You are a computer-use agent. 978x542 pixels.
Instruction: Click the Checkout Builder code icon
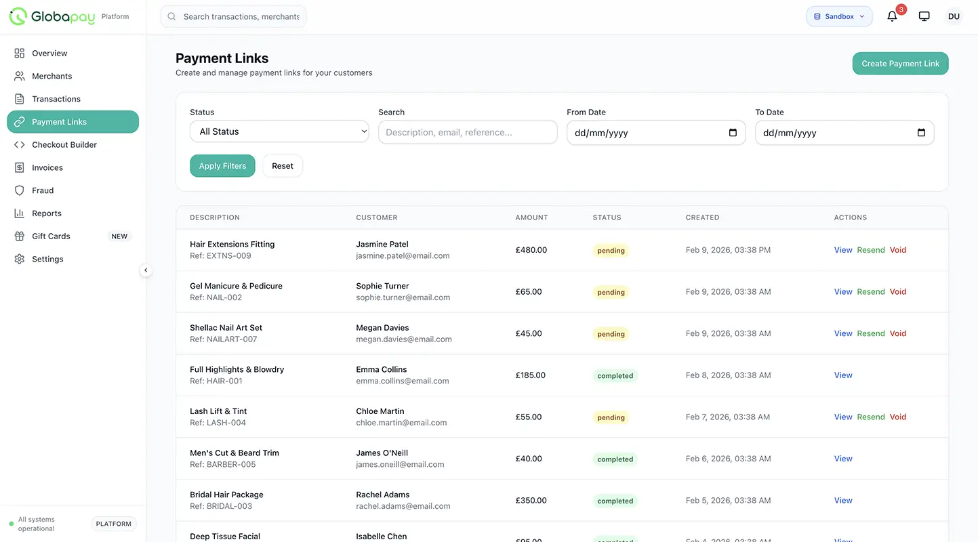pos(19,144)
